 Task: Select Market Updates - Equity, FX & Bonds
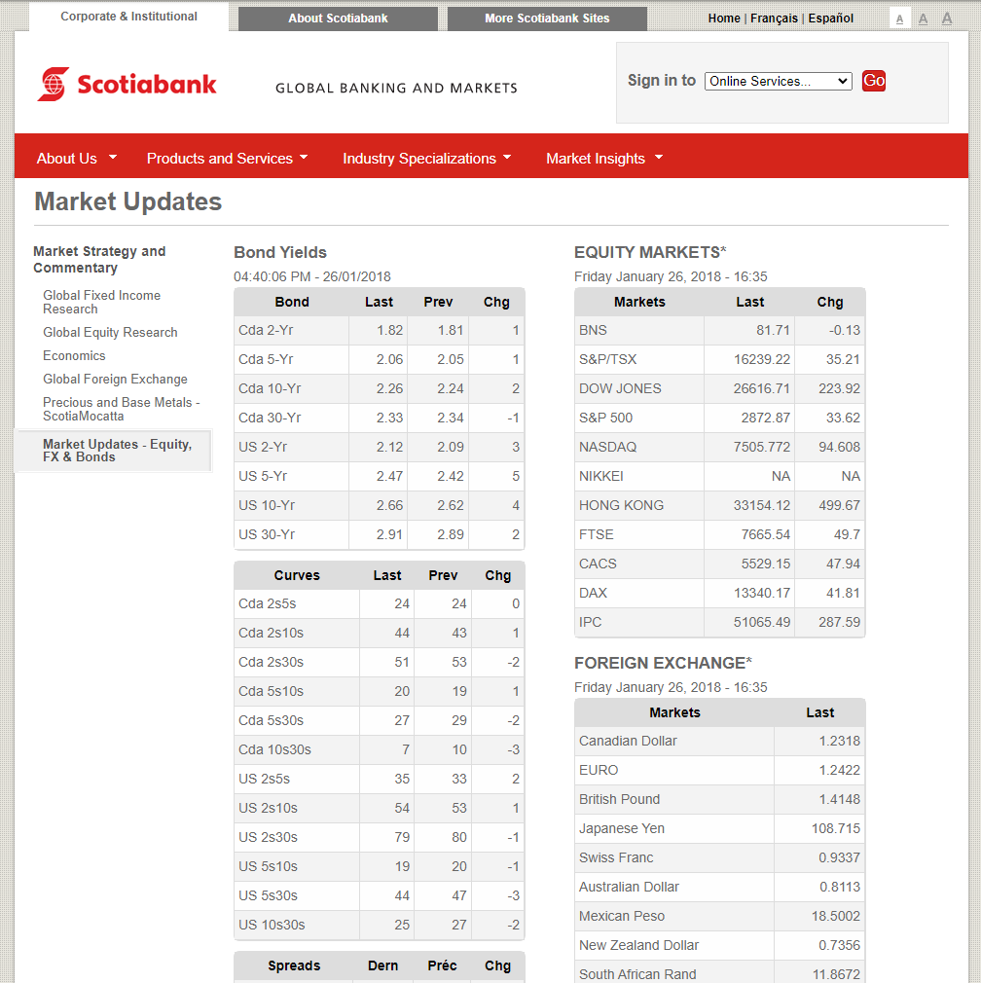114,451
